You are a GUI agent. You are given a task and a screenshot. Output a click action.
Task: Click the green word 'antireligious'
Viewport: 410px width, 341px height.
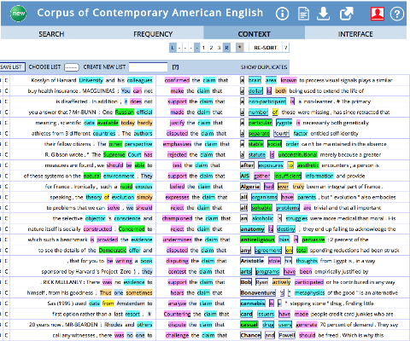(258, 240)
